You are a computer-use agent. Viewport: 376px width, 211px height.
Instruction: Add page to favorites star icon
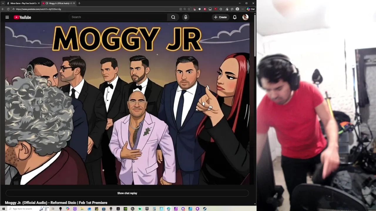189,9
